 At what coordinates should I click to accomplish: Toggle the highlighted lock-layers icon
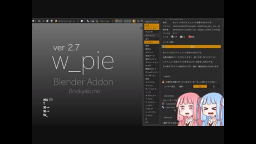134,21
